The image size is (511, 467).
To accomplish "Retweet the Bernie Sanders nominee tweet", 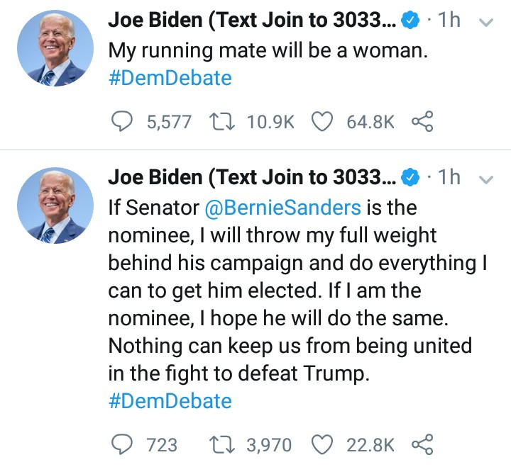I will click(x=222, y=444).
